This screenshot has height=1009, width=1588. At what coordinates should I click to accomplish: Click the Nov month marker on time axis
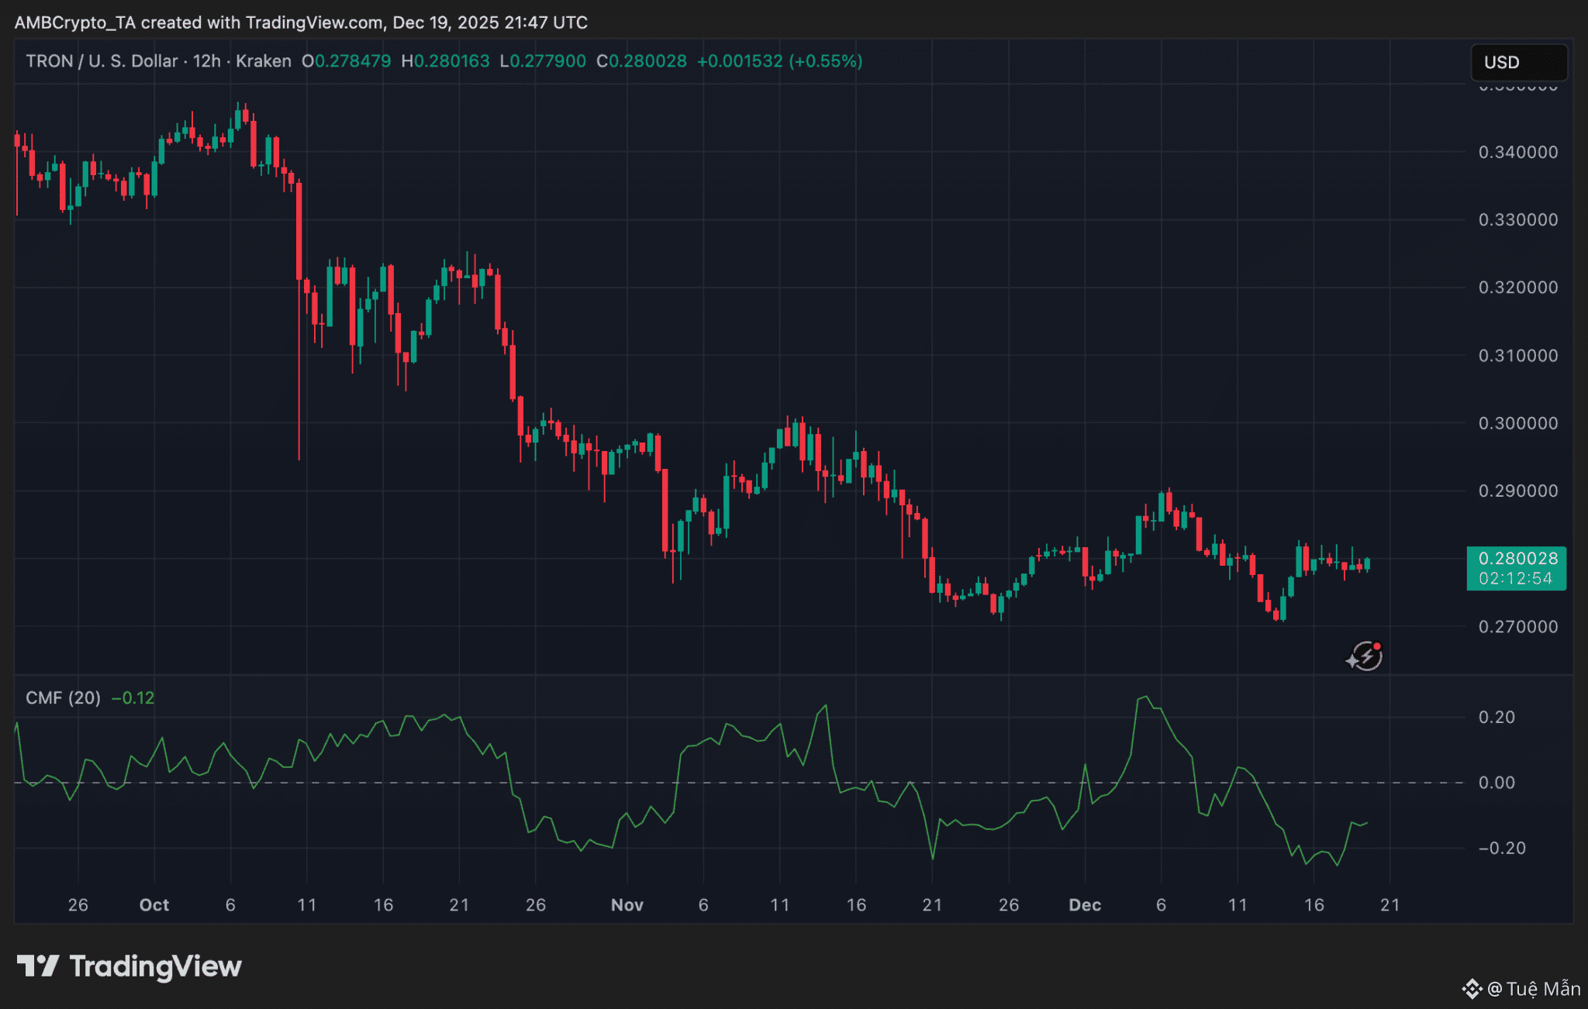tap(627, 904)
